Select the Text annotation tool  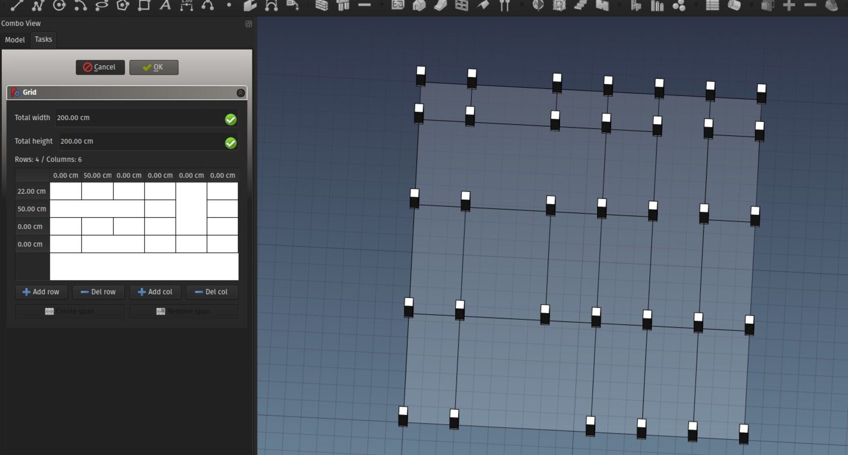click(x=165, y=5)
